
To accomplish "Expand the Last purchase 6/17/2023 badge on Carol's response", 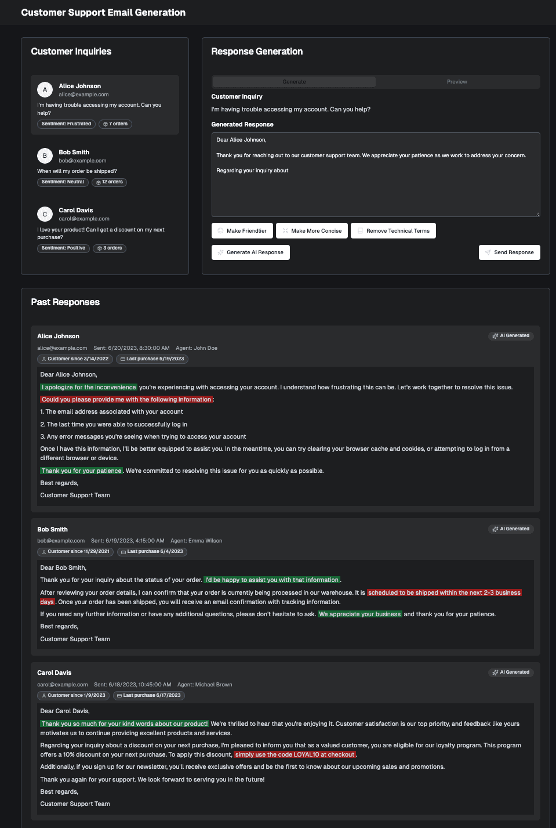I will coord(148,695).
